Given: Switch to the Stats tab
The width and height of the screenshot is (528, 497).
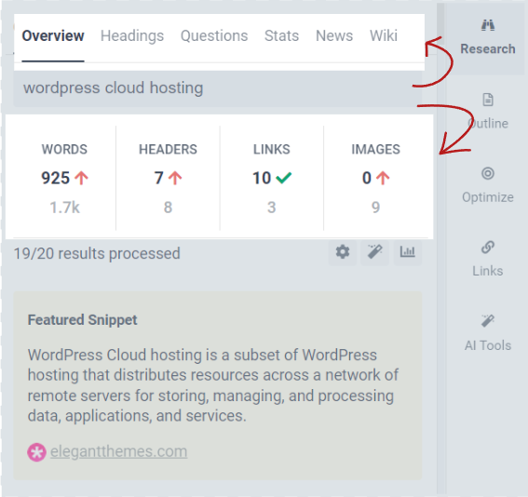Looking at the screenshot, I should pyautogui.click(x=281, y=35).
